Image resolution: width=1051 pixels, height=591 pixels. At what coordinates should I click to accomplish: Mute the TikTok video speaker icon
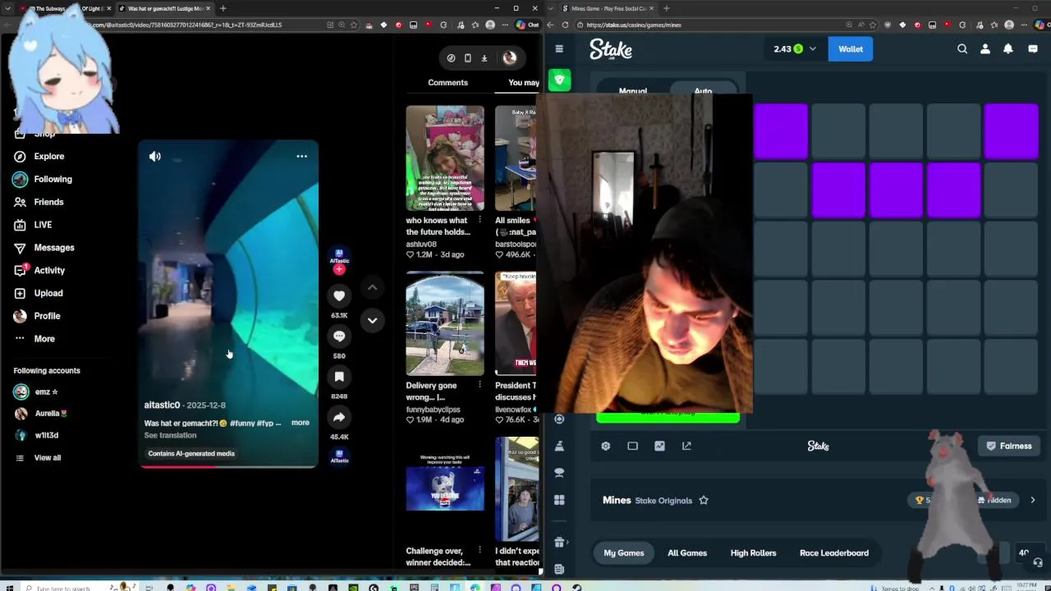click(155, 156)
